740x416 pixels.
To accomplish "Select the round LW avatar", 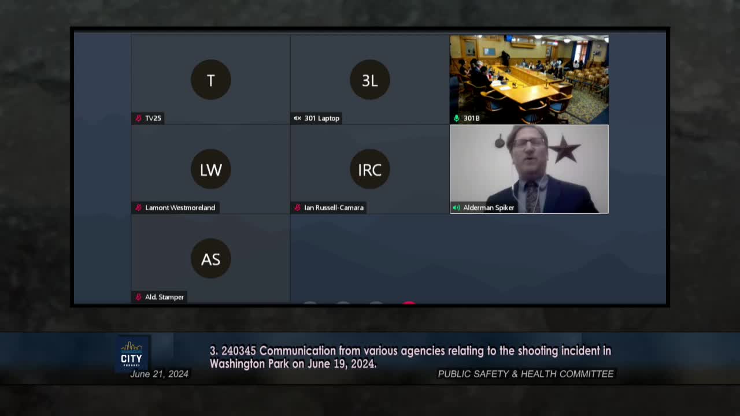I will (x=210, y=169).
